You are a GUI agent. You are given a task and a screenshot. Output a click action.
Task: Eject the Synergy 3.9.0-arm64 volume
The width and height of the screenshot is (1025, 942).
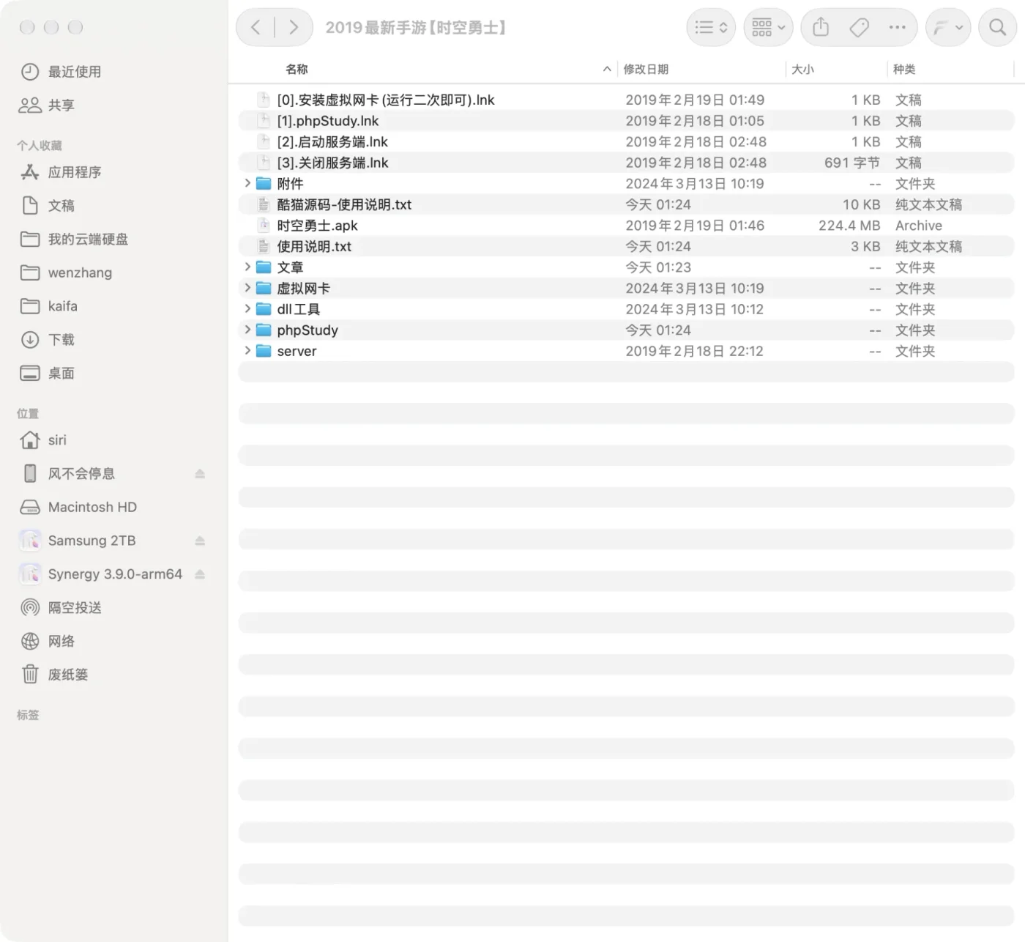tap(200, 574)
